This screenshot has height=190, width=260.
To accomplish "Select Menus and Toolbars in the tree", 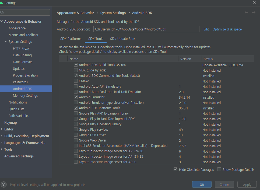I will [x=23, y=35].
